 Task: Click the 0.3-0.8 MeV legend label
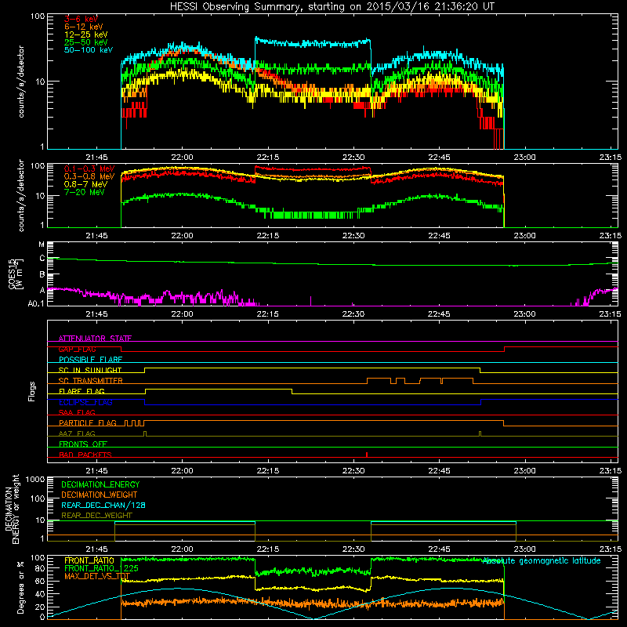(x=89, y=176)
